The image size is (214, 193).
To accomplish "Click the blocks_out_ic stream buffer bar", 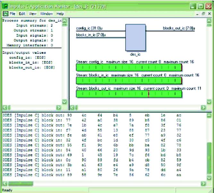I will (x=129, y=94).
